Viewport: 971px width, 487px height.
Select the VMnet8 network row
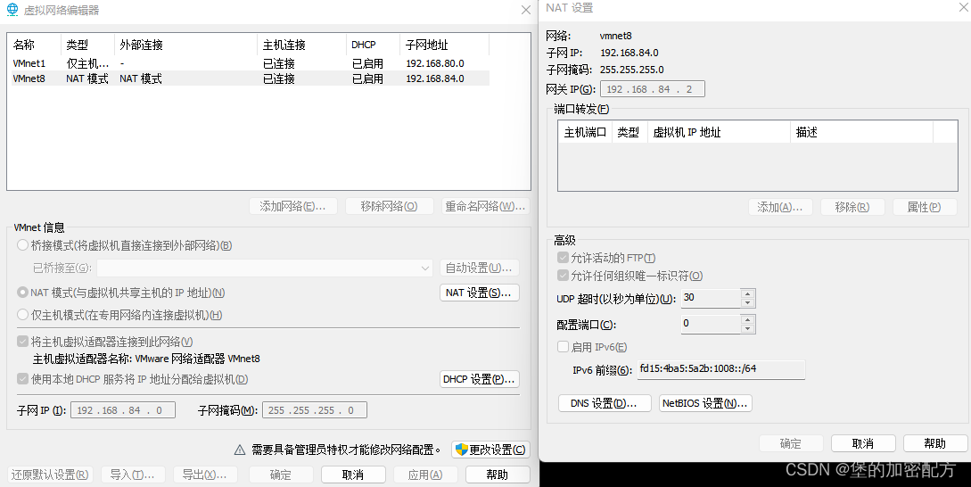[x=250, y=78]
